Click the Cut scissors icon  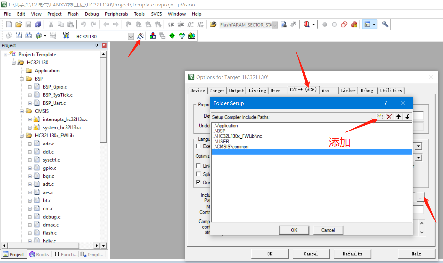51,24
